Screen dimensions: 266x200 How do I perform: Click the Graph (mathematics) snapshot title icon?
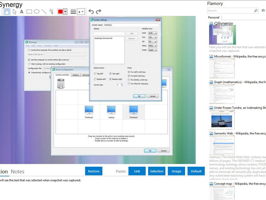point(211,82)
